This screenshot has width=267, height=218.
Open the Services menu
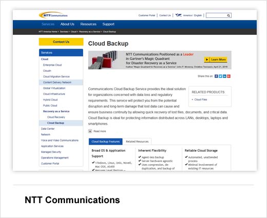(48, 24)
